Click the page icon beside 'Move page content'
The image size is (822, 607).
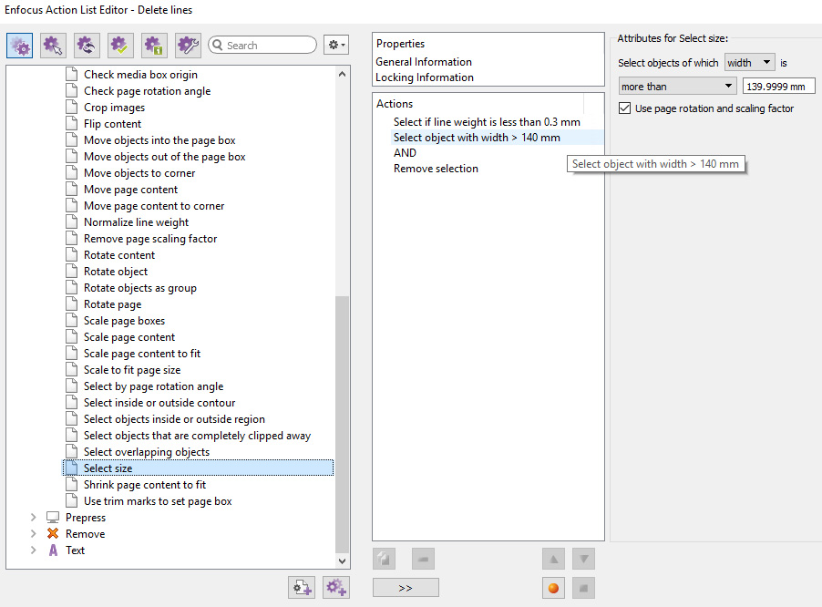(x=72, y=190)
